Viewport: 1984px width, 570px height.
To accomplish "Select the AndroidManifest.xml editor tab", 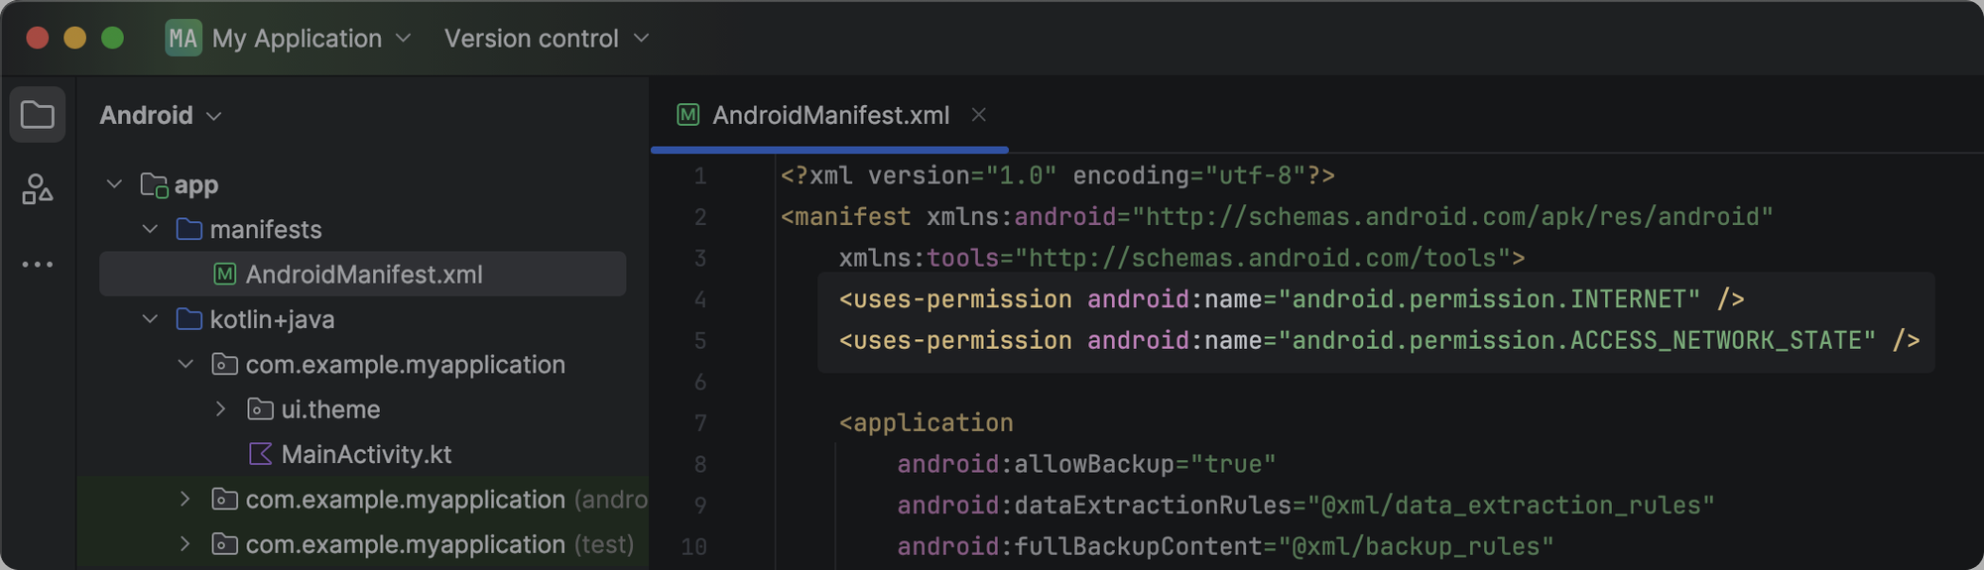I will 830,115.
